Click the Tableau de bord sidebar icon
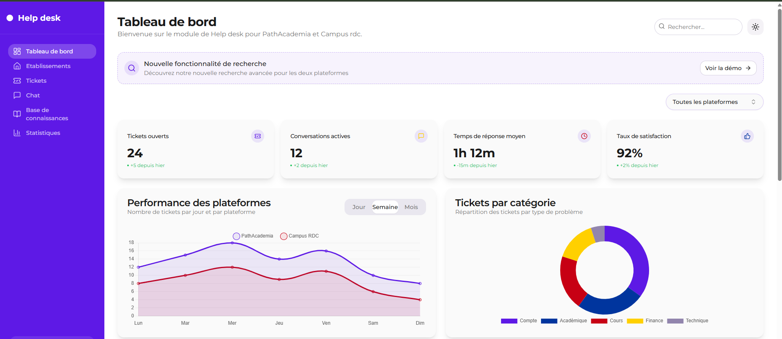The image size is (782, 339). pyautogui.click(x=17, y=51)
